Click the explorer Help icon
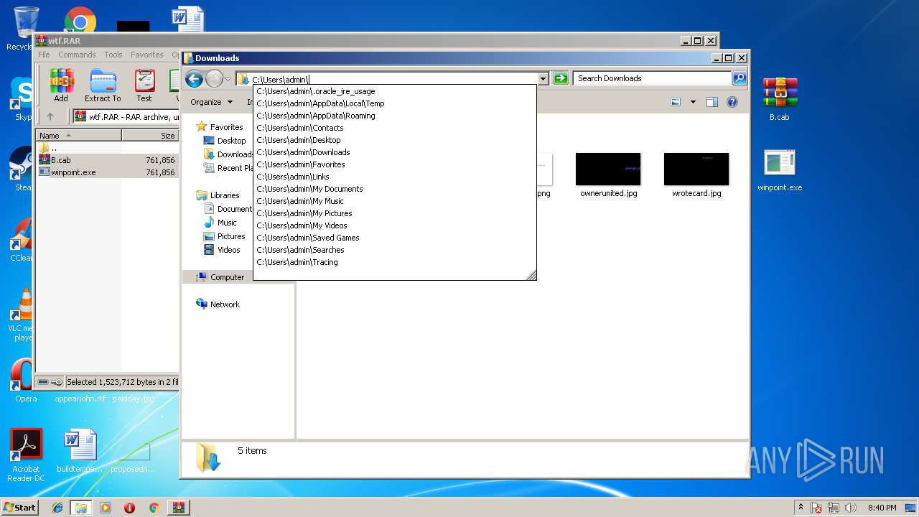 point(732,102)
